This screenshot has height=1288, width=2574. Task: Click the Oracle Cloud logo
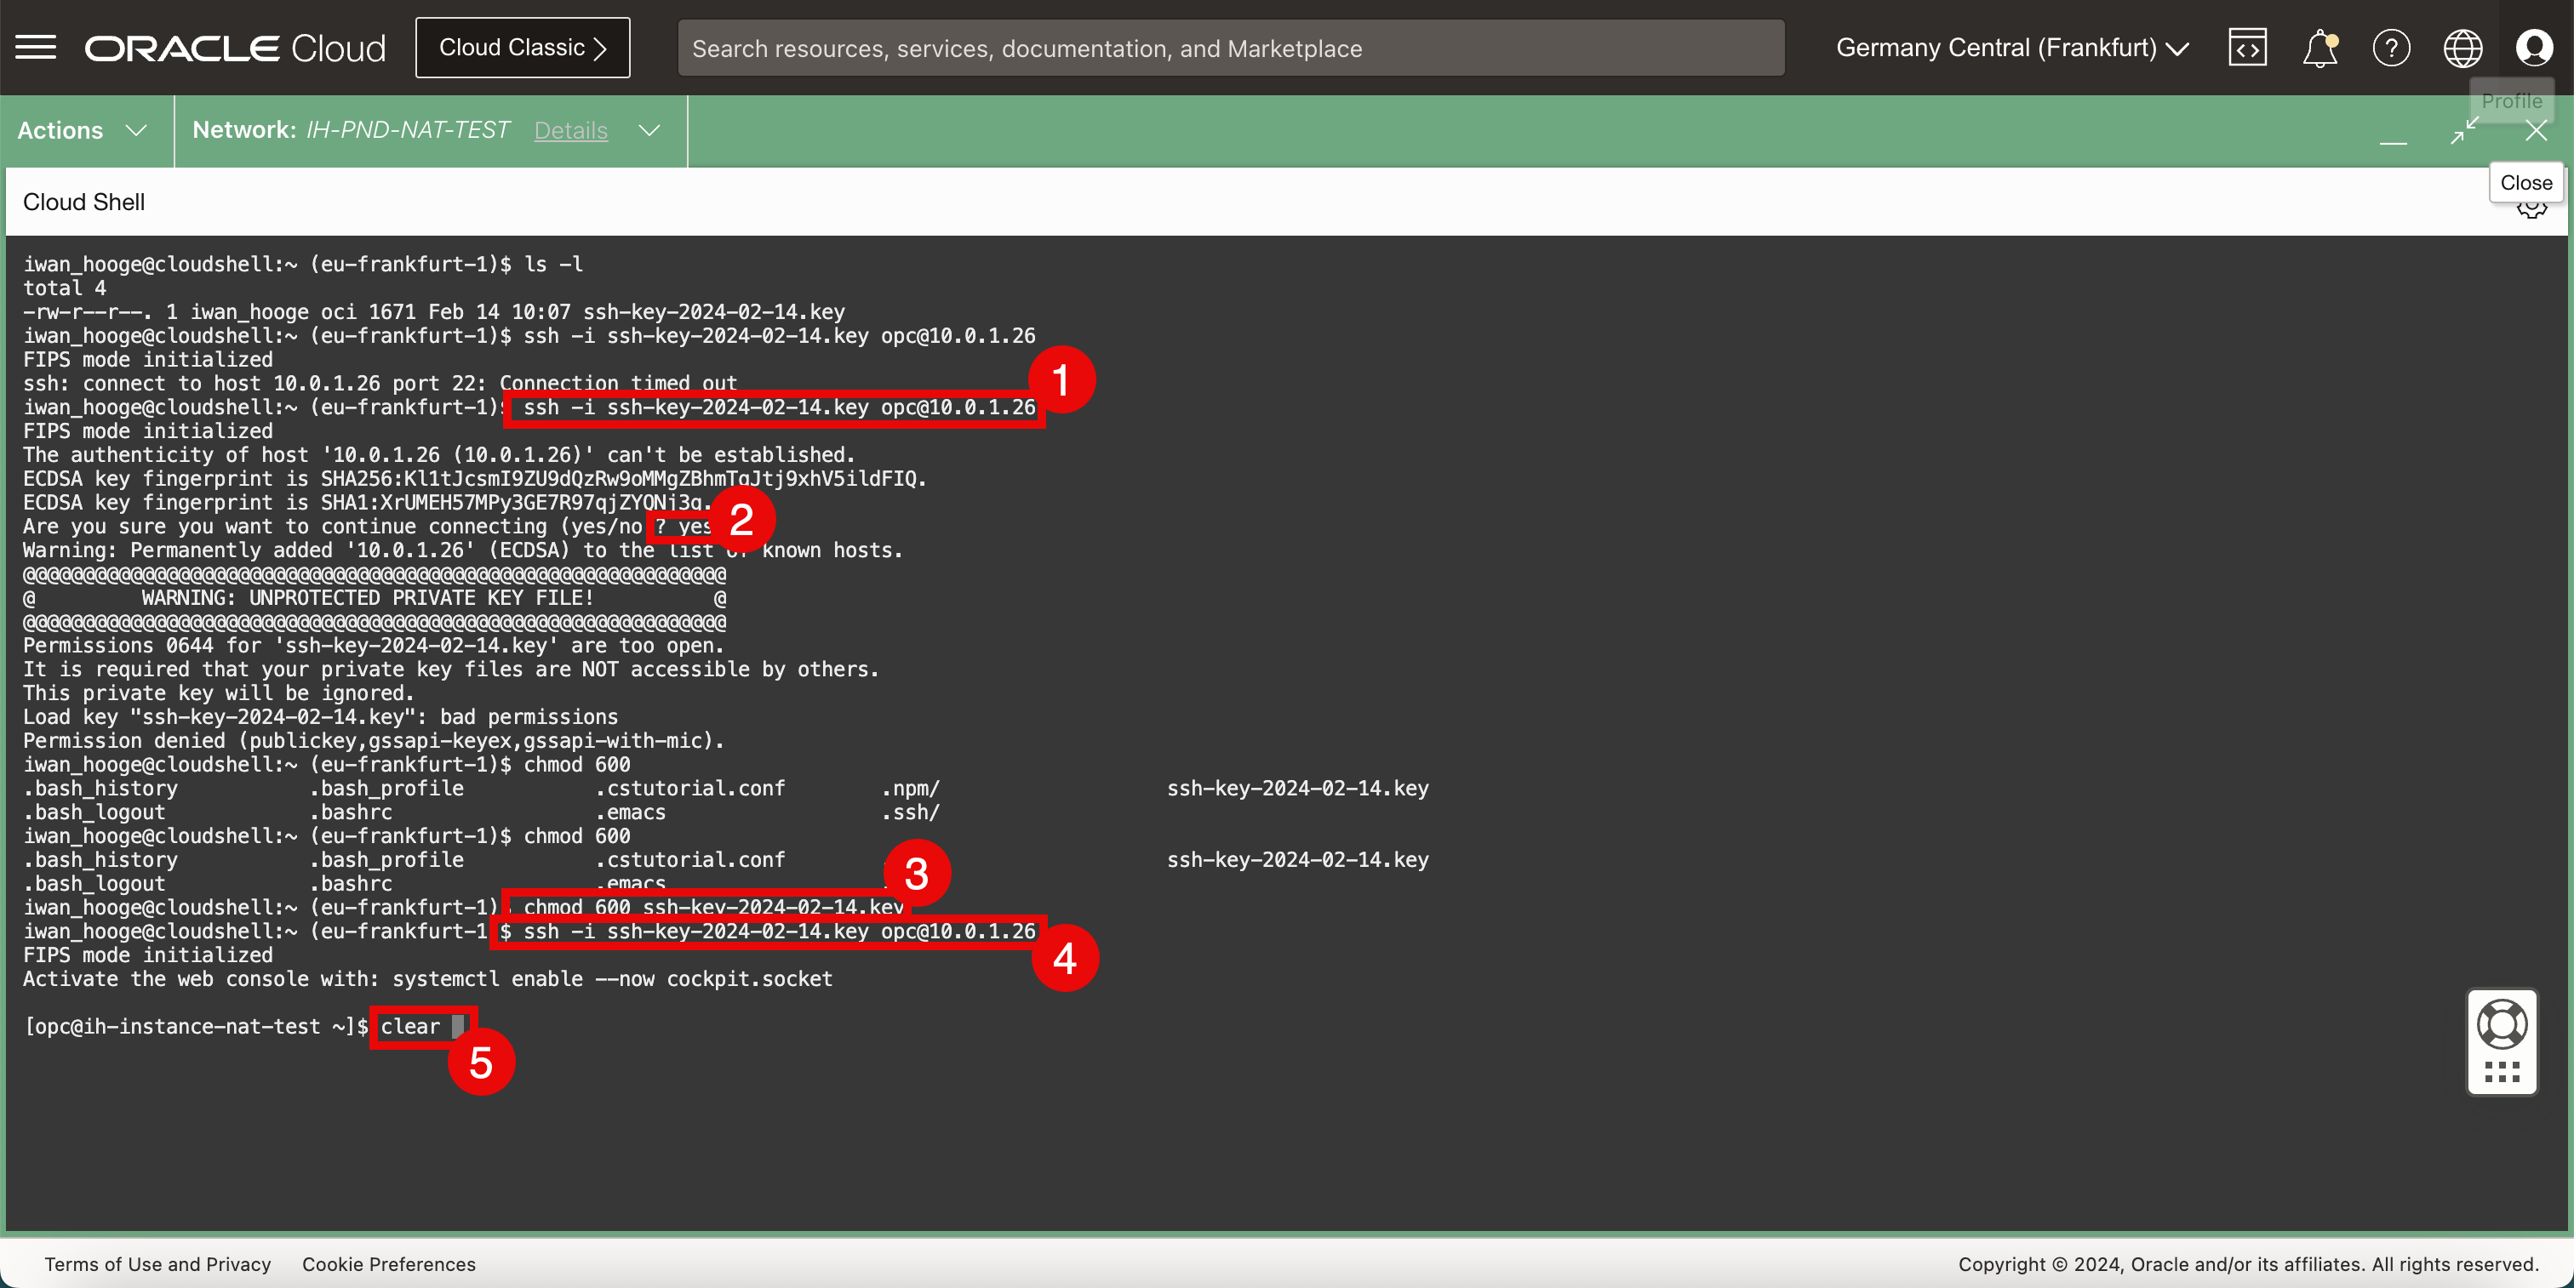pyautogui.click(x=235, y=48)
